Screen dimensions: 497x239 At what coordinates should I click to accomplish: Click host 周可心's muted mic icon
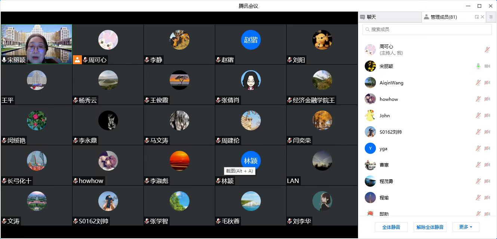487,50
